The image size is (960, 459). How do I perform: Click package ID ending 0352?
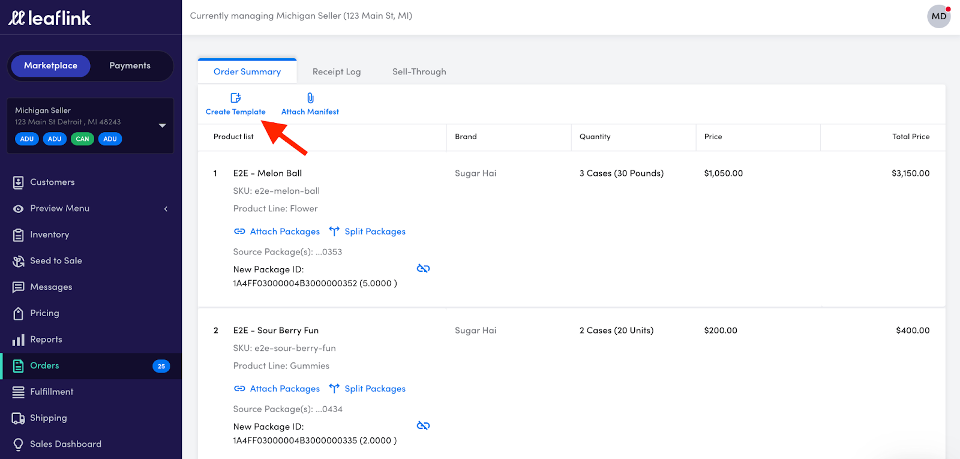[315, 283]
